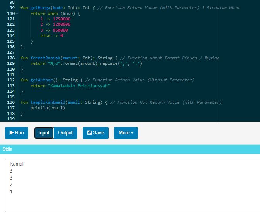The width and height of the screenshot is (260, 217).
Task: Click the value 1 line in Stdin
Action: point(11,192)
